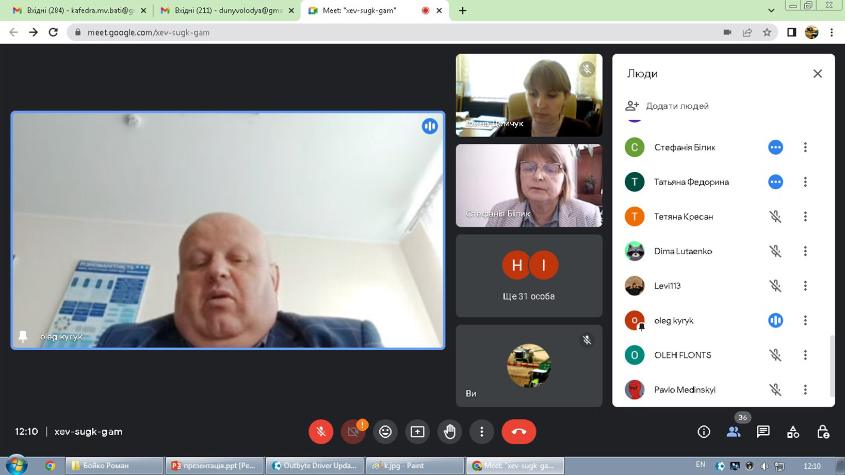Share this page icon in address bar
The width and height of the screenshot is (845, 475).
coord(747,32)
